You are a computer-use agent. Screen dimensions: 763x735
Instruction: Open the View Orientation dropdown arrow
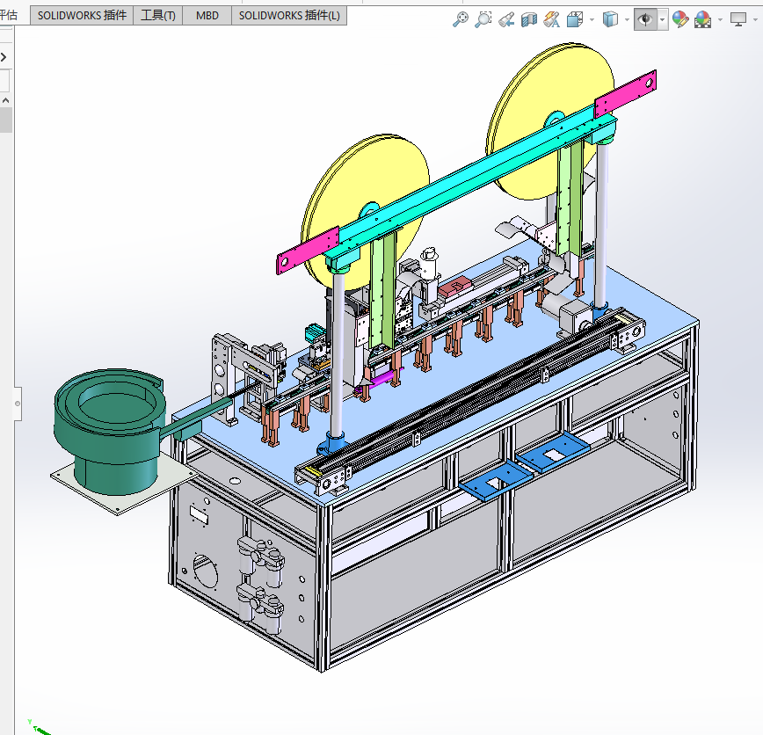pyautogui.click(x=592, y=19)
